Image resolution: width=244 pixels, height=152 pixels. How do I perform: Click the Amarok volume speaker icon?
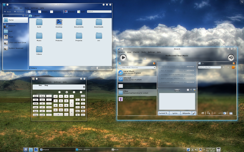click(x=231, y=57)
